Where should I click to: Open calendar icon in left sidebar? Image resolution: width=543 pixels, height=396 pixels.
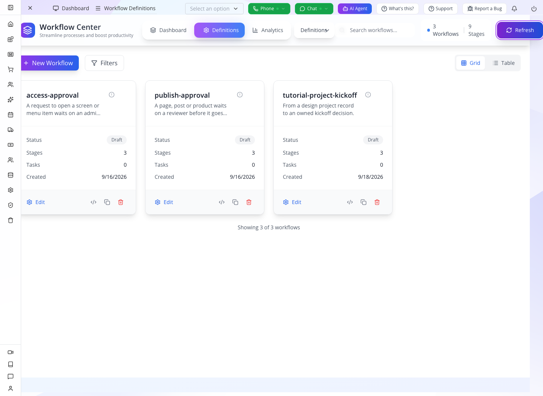pyautogui.click(x=11, y=115)
